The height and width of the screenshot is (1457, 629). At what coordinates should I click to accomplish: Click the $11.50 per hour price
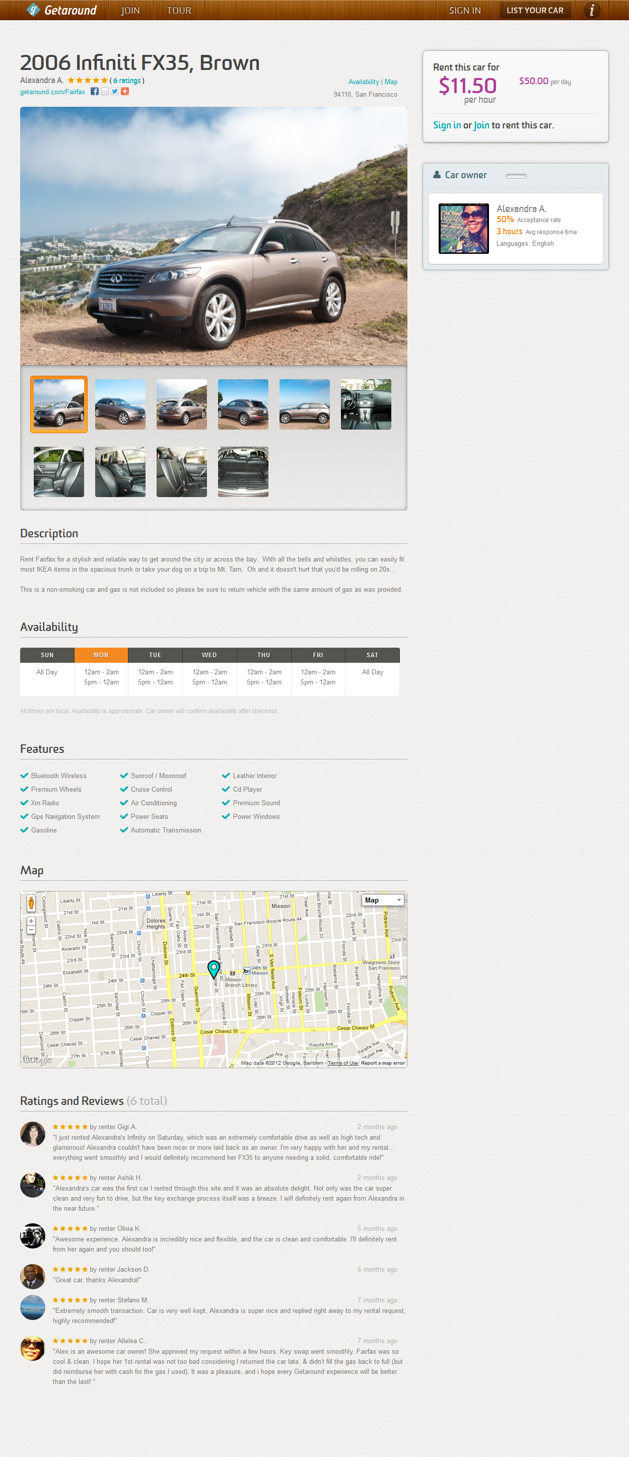[468, 91]
